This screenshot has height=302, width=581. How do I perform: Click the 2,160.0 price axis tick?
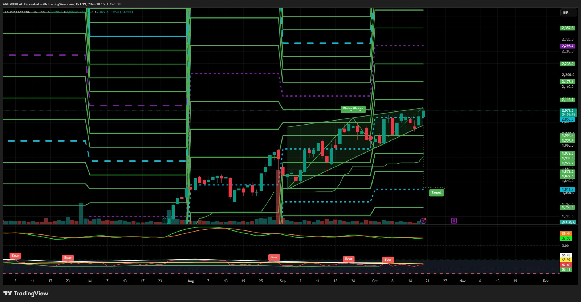click(x=568, y=87)
